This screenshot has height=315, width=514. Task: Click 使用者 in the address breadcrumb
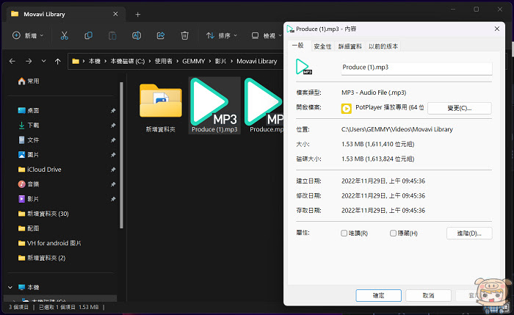coord(163,61)
